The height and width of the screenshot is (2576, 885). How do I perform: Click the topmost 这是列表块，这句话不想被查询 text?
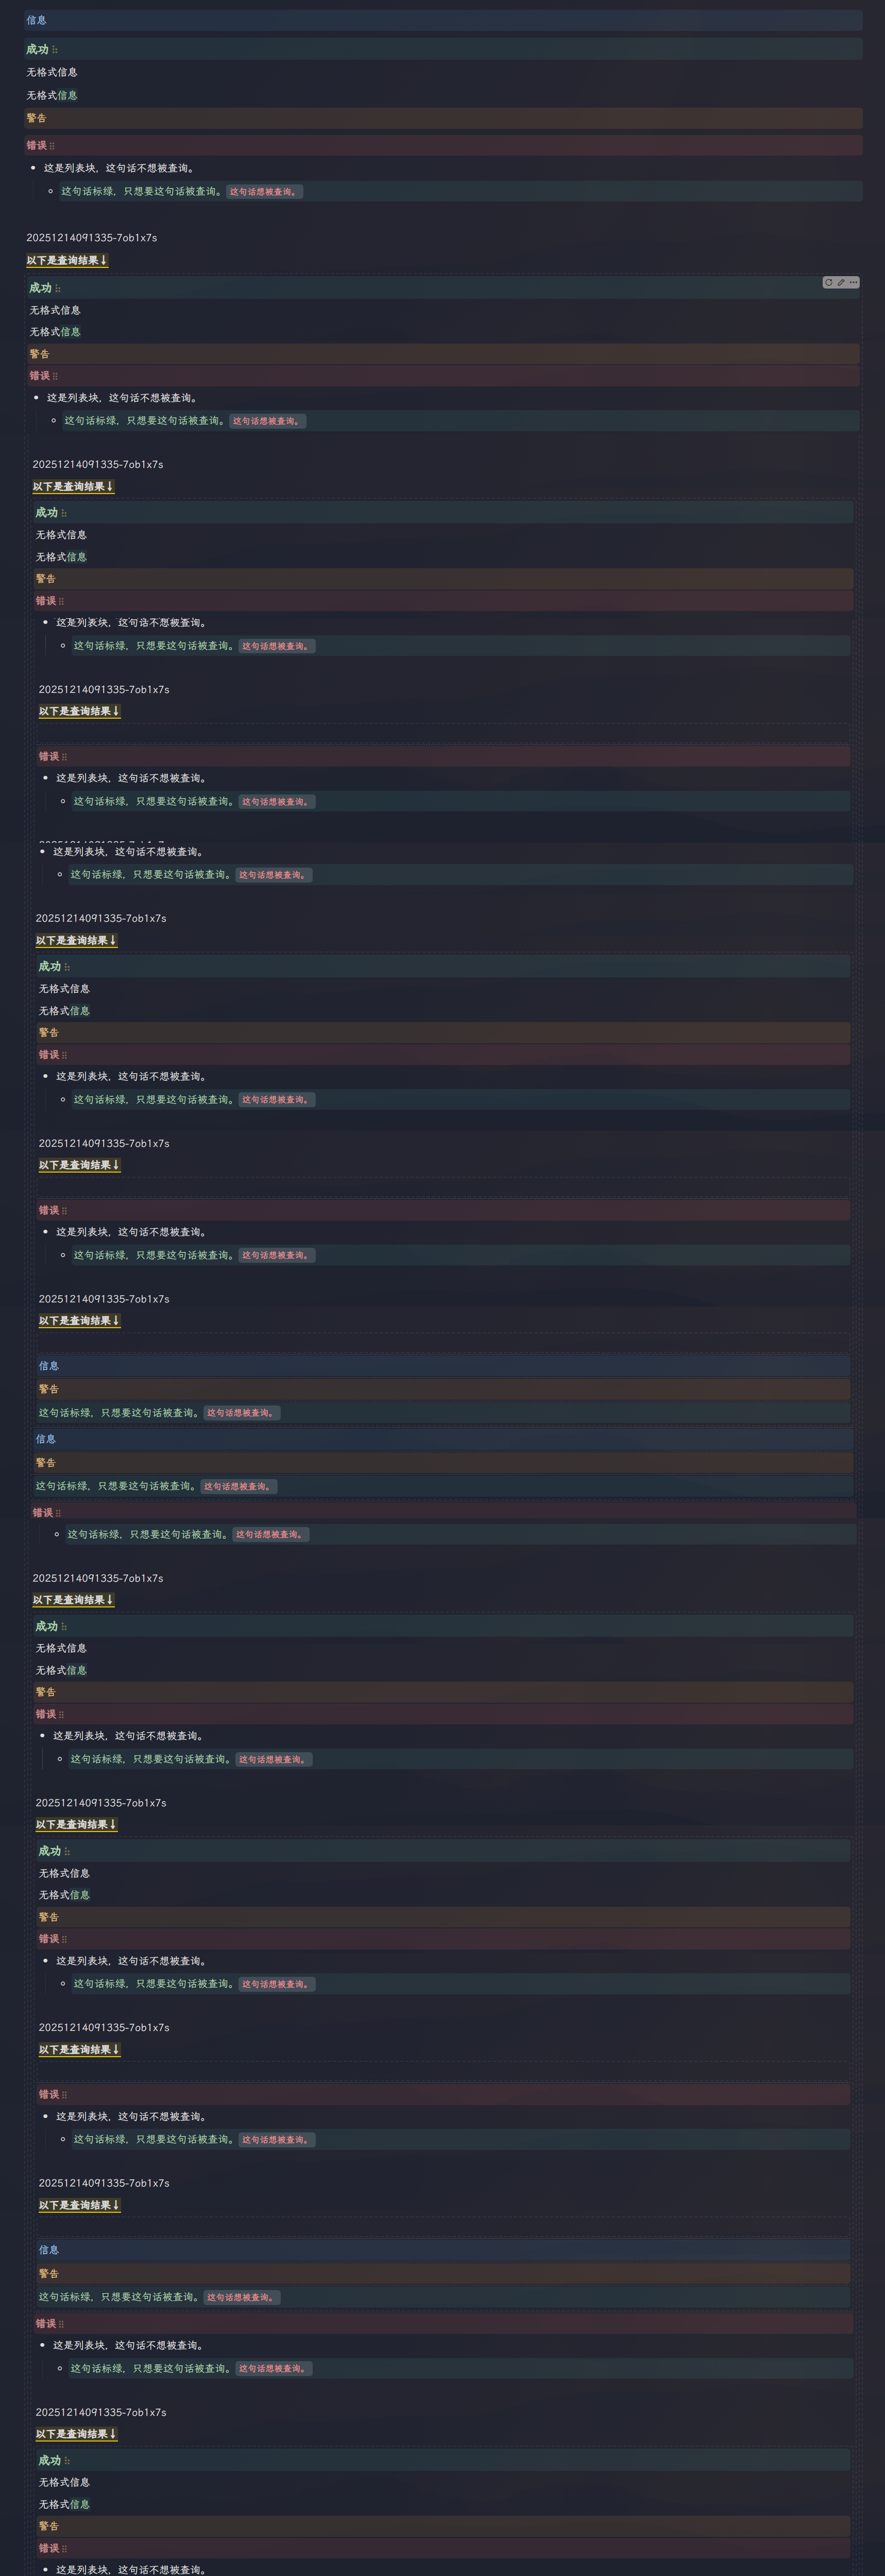tap(118, 168)
